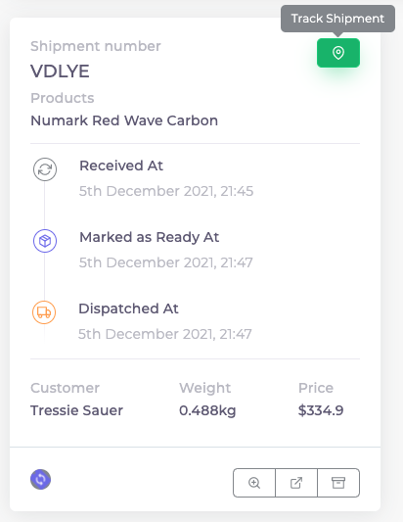Click the Track Shipment tooltip

tap(337, 19)
